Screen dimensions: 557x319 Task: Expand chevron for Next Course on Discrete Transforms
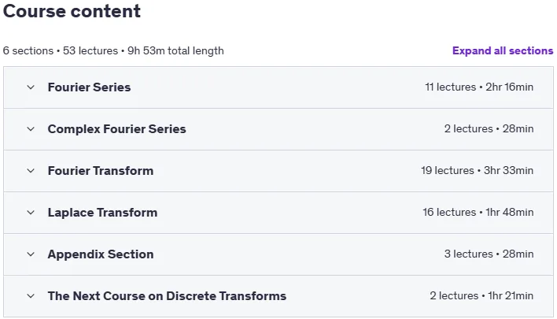(31, 296)
